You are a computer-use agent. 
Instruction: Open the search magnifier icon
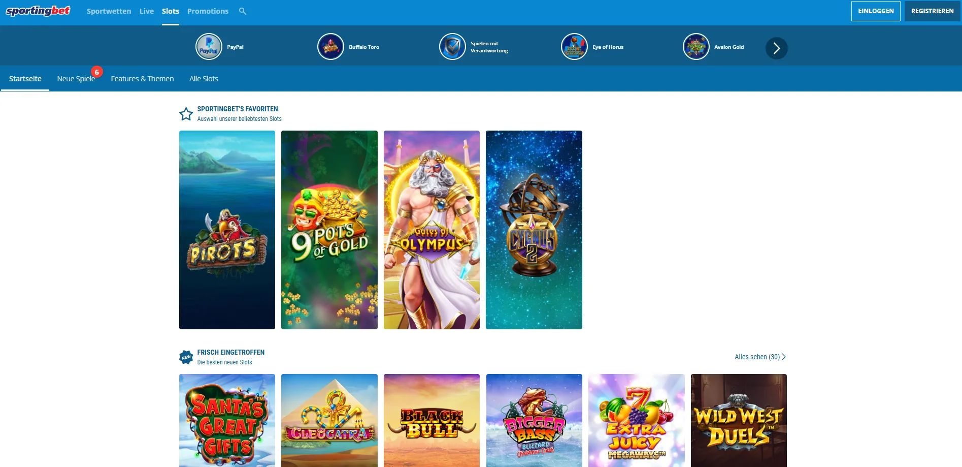coord(243,11)
